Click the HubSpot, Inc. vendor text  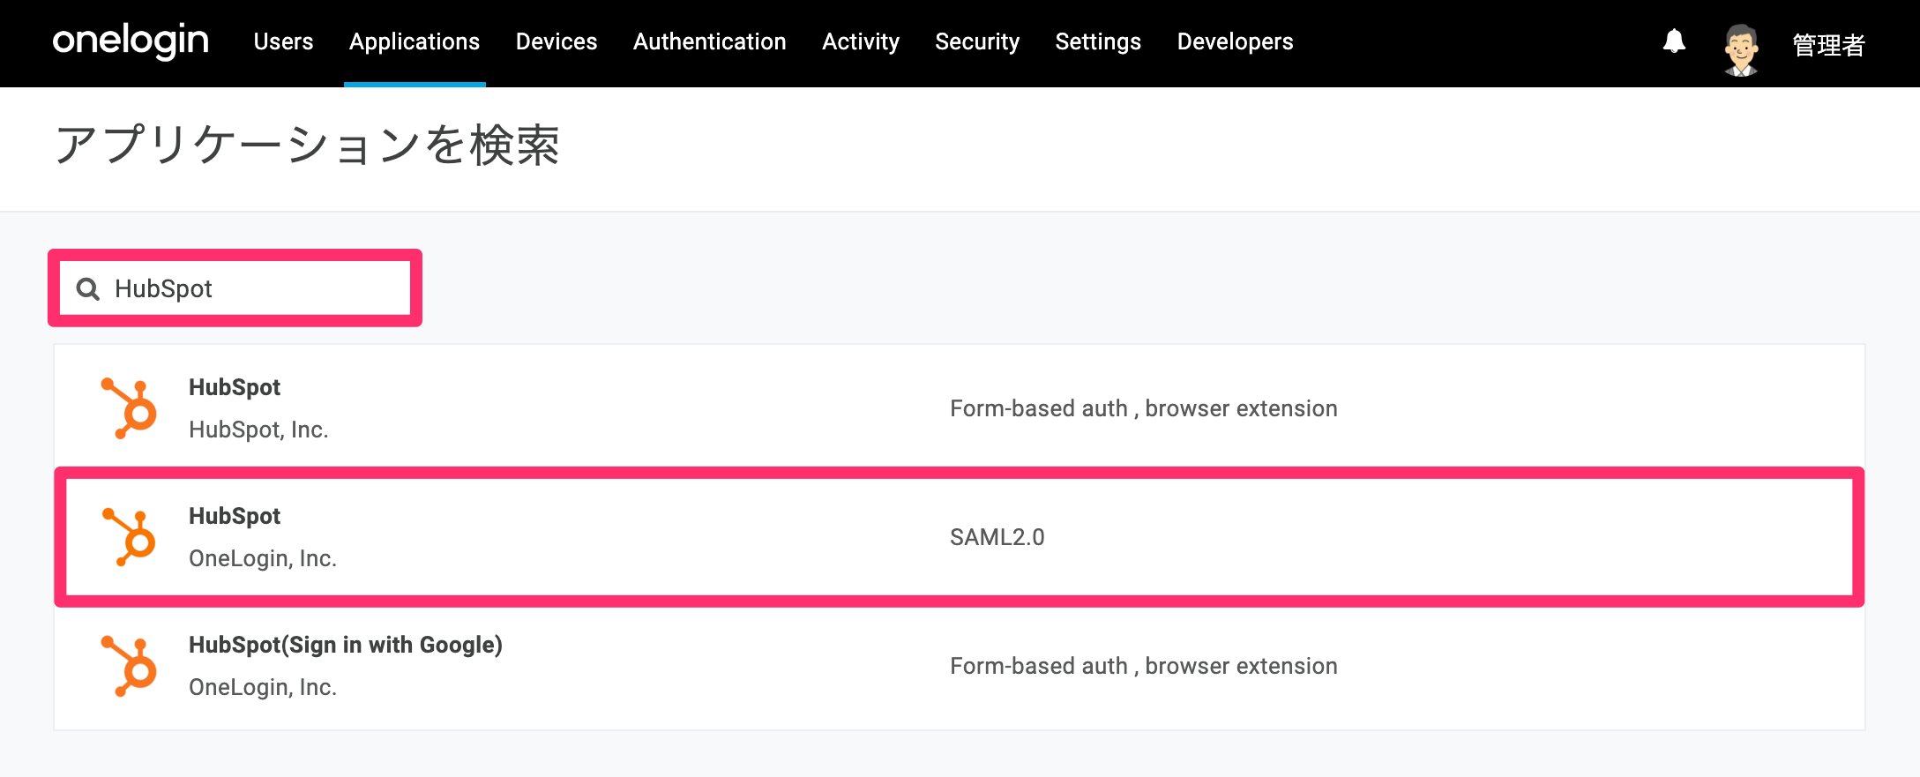coord(258,430)
